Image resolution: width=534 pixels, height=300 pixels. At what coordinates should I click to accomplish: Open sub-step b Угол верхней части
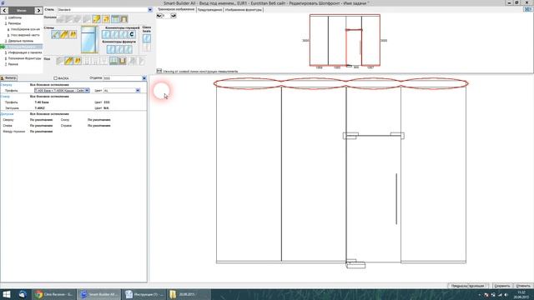point(23,35)
